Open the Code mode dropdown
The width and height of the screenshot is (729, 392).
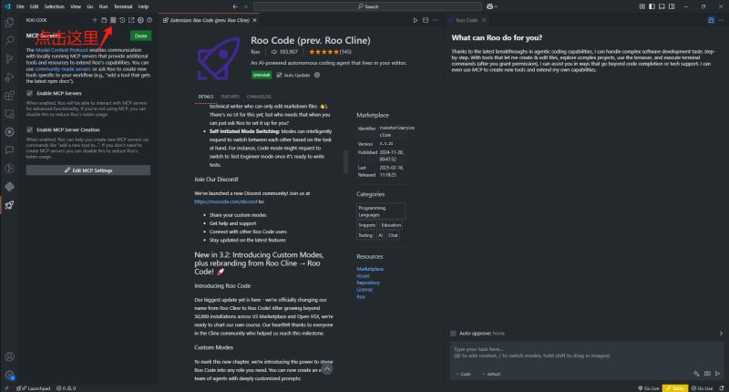463,374
